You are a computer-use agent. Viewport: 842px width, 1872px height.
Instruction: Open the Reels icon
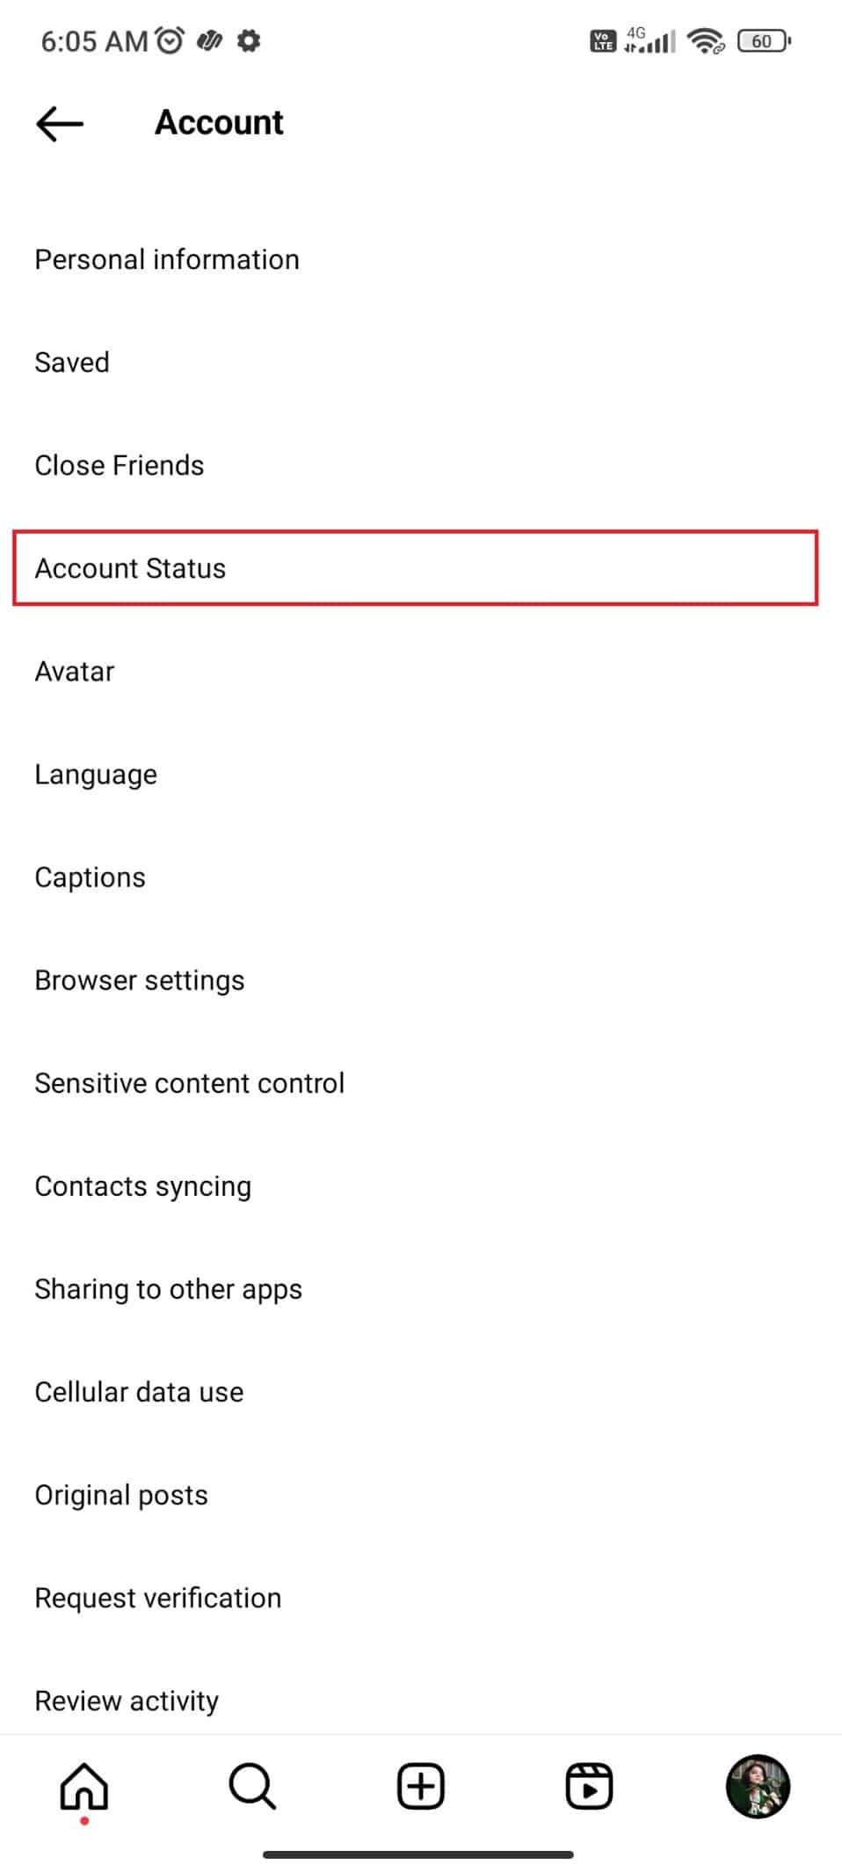click(589, 1787)
